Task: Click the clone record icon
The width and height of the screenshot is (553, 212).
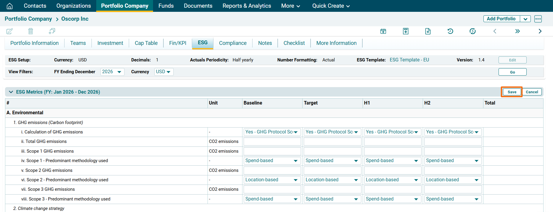Action: pos(52,31)
